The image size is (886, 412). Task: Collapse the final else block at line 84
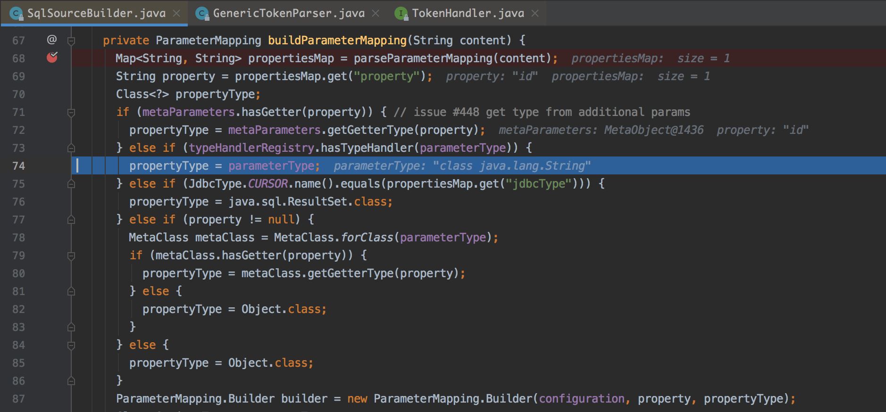71,346
